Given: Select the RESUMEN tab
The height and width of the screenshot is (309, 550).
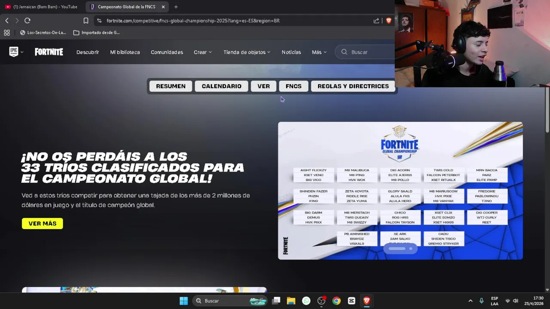Looking at the screenshot, I should click(x=171, y=86).
